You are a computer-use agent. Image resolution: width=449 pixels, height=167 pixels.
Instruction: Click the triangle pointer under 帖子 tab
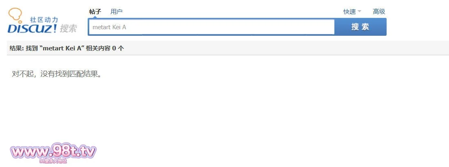(95, 17)
